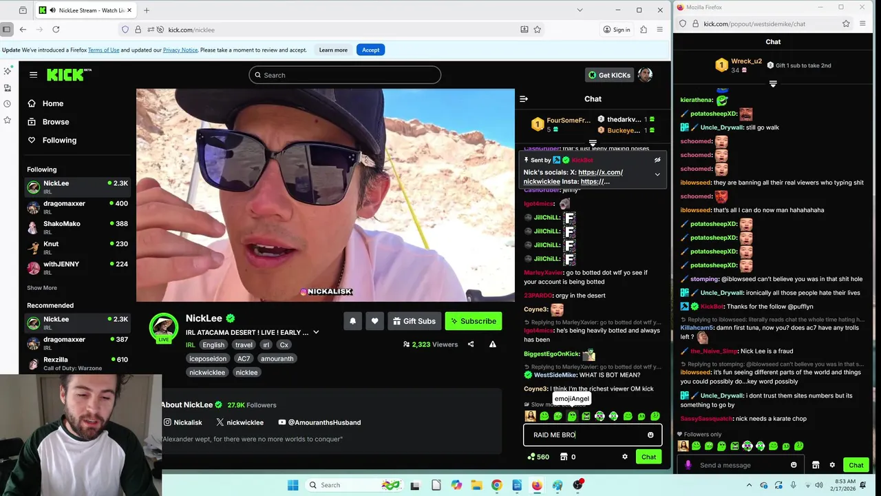Go back in the Firefox main window
The width and height of the screenshot is (881, 496).
[x=23, y=30]
